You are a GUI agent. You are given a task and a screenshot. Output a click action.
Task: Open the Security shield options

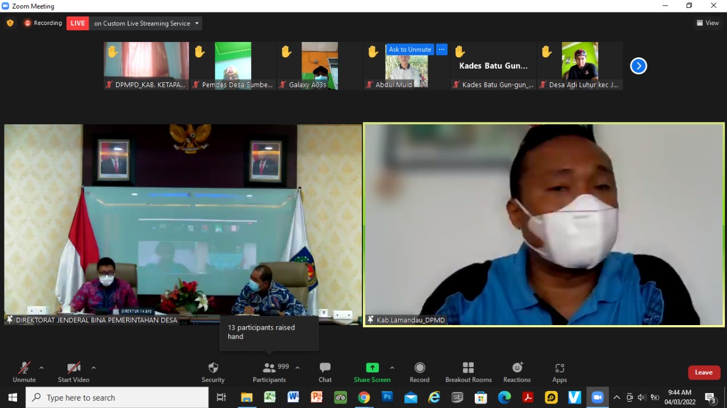click(213, 372)
